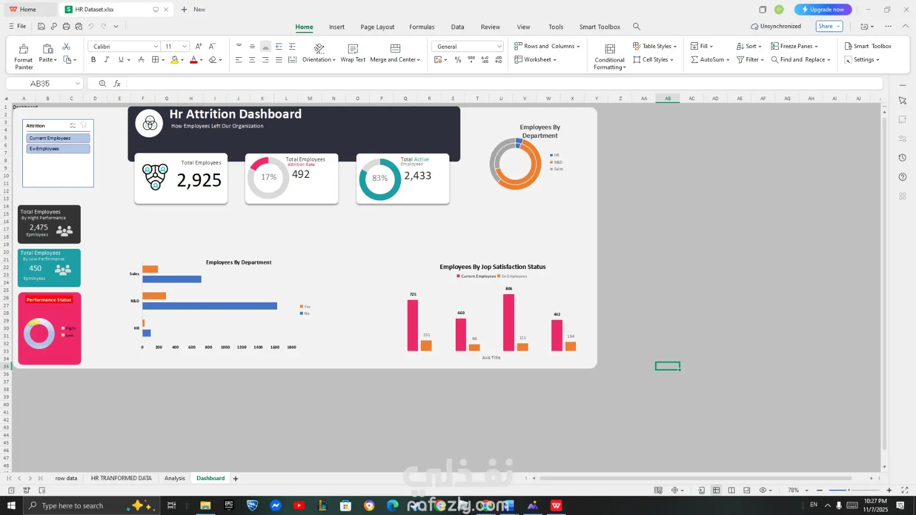Click the Name Box showing AB35
The width and height of the screenshot is (916, 515).
pos(40,84)
